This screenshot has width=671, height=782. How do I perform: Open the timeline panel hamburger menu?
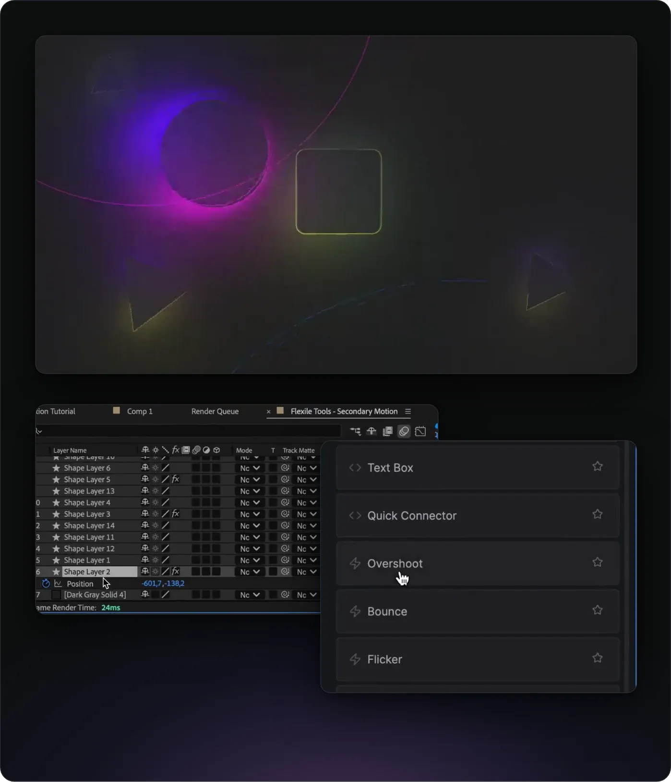pos(408,411)
